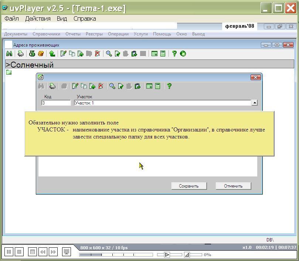Click the gold coins stack icon

coord(41,54)
